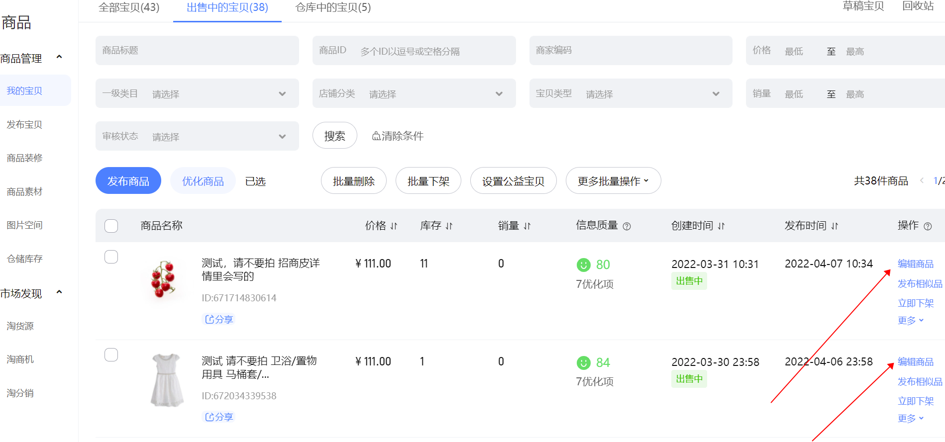945x442 pixels.
Task: Expand 更多 for the 2022-04-07 product row
Action: 911,321
